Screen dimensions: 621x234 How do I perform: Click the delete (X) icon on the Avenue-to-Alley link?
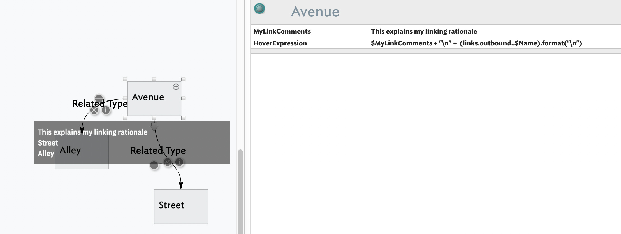[94, 110]
